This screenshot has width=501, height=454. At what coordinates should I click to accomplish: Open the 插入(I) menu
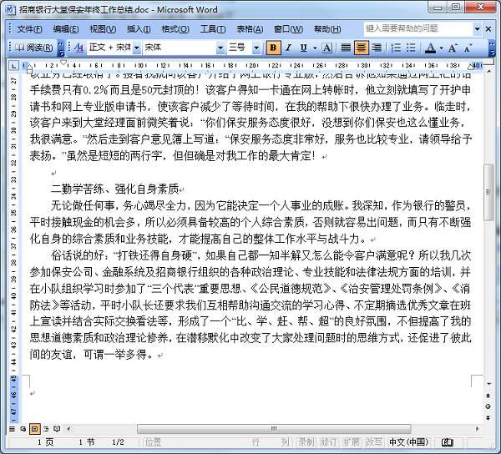coord(139,29)
